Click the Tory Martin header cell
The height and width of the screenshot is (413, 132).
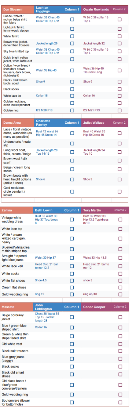click(x=96, y=210)
